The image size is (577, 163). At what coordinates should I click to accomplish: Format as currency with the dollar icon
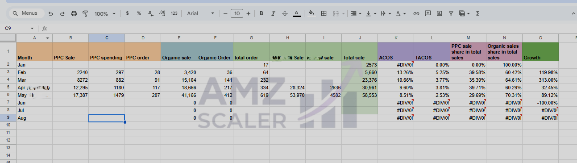pos(128,13)
